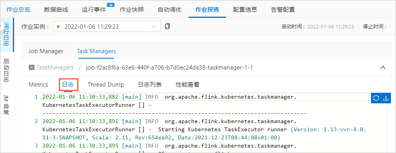Go to the 作业快照 tab
Screen dimensions: 396x153
click(132, 10)
